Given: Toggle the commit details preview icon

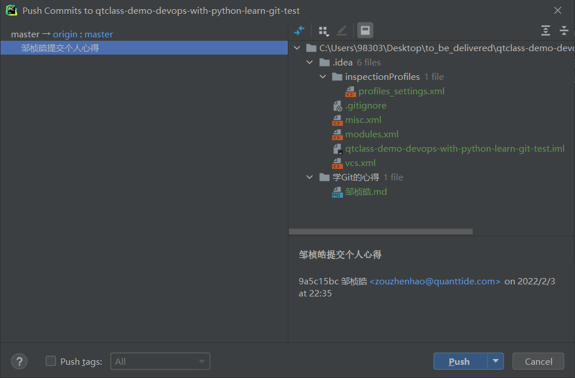Looking at the screenshot, I should (365, 30).
